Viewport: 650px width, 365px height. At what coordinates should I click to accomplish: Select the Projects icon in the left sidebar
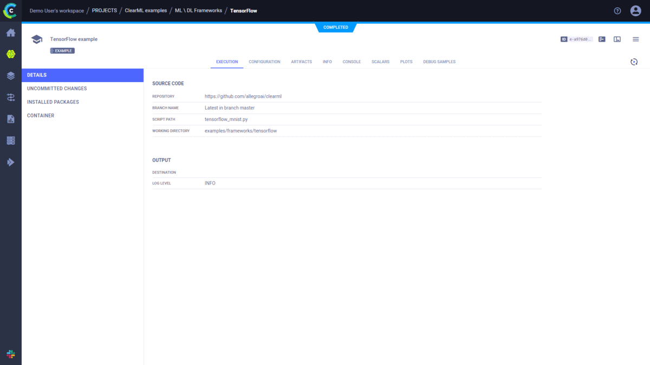(x=10, y=54)
